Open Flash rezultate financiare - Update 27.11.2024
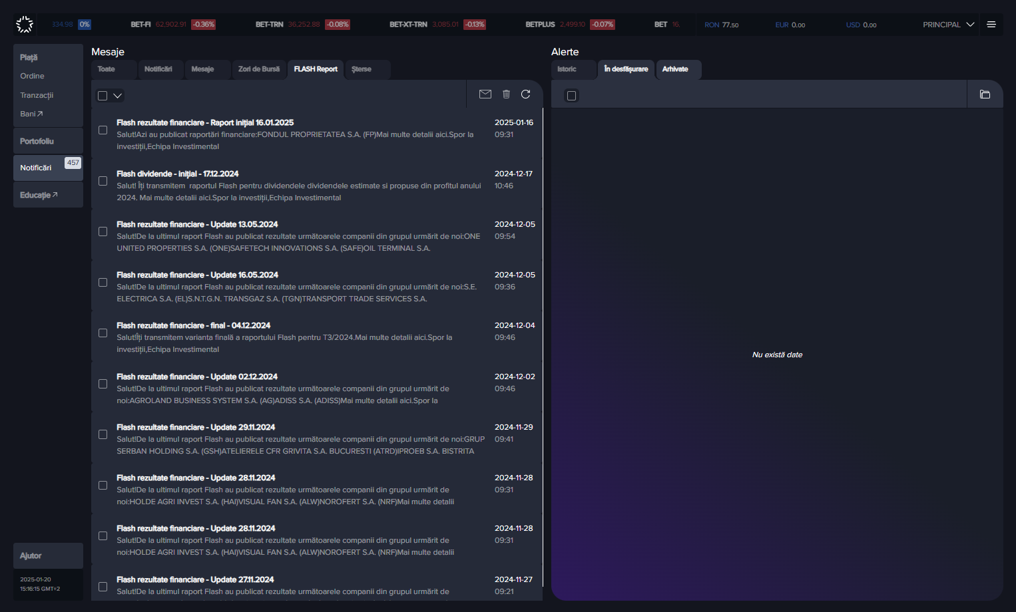This screenshot has width=1016, height=612. click(x=316, y=584)
